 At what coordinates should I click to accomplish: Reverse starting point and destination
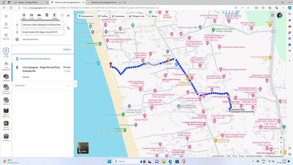[x=68, y=28]
